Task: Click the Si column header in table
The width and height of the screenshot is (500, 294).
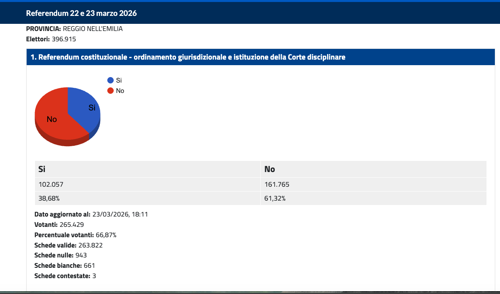Action: click(x=42, y=169)
